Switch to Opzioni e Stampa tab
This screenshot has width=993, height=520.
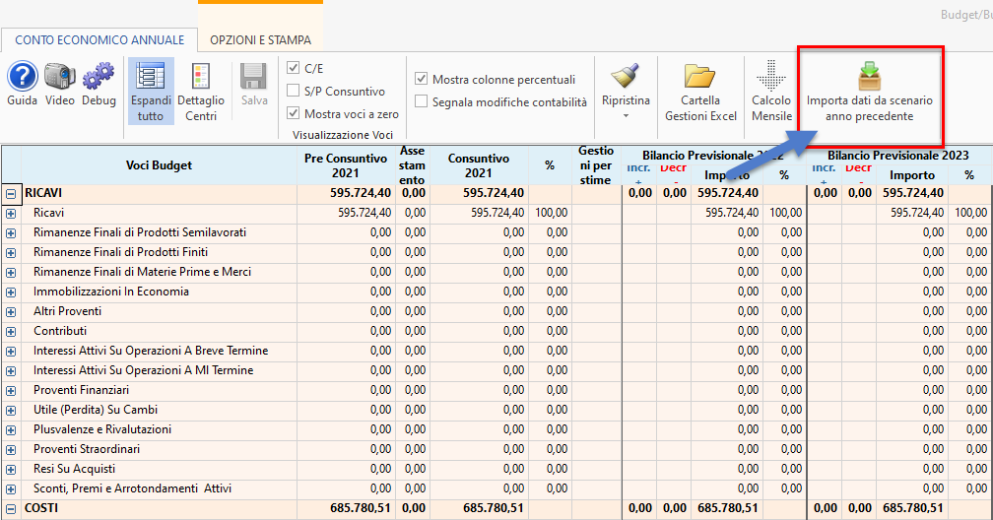click(260, 40)
